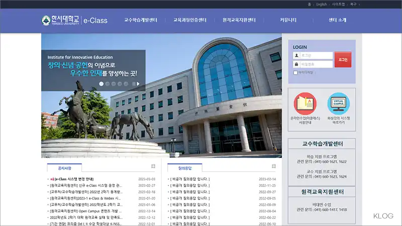Open the private Q&A post dated 2022-08-09
This screenshot has height=226, width=402.
pyautogui.click(x=190, y=204)
